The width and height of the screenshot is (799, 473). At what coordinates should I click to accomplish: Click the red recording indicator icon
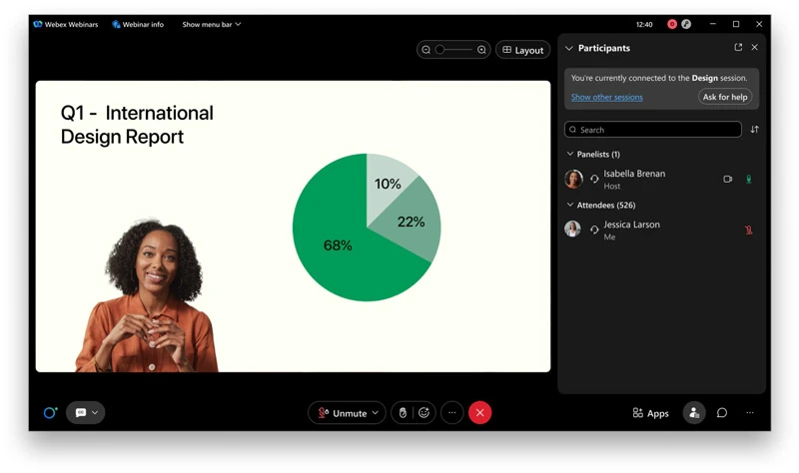point(672,24)
